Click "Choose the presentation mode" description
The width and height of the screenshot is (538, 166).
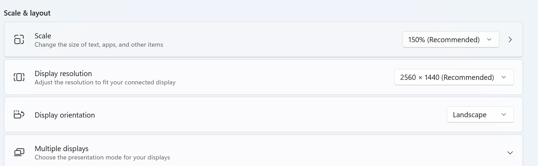click(x=102, y=157)
